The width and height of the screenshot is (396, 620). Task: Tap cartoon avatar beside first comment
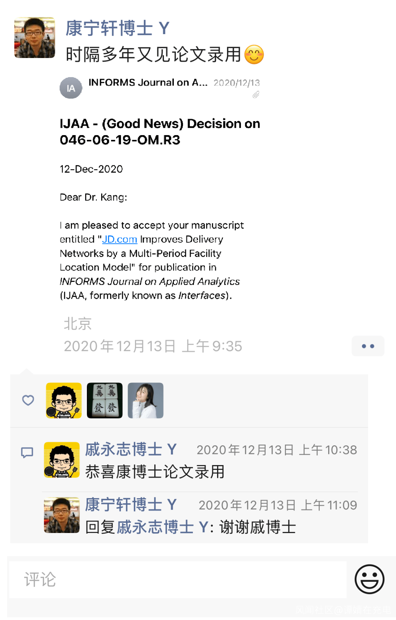click(x=62, y=460)
